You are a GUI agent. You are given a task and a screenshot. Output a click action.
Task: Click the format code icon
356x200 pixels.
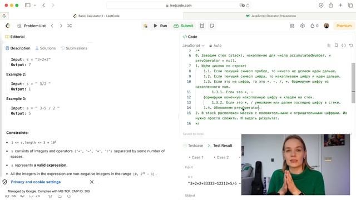pos(329,46)
